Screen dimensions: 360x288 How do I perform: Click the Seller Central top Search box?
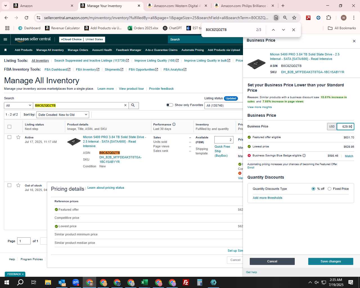point(206,39)
